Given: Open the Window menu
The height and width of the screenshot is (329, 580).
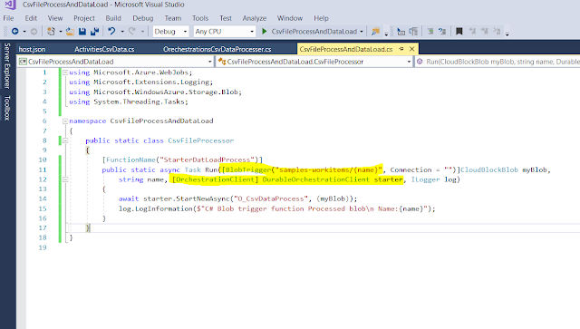Looking at the screenshot, I should tap(290, 18).
